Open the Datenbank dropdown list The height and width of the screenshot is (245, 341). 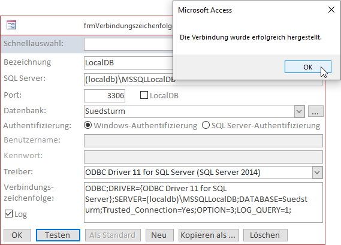(299, 111)
